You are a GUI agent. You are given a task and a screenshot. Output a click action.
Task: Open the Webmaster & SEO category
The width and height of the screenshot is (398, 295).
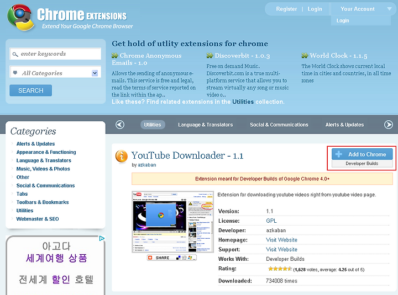click(38, 219)
